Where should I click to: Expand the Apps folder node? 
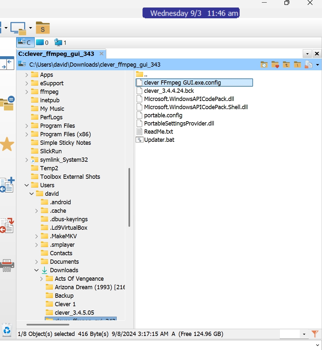point(26,75)
